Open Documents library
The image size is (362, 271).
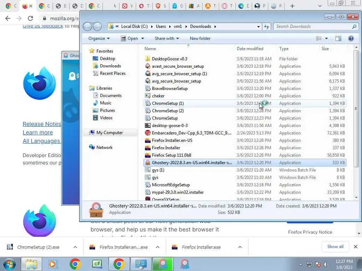click(x=111, y=96)
